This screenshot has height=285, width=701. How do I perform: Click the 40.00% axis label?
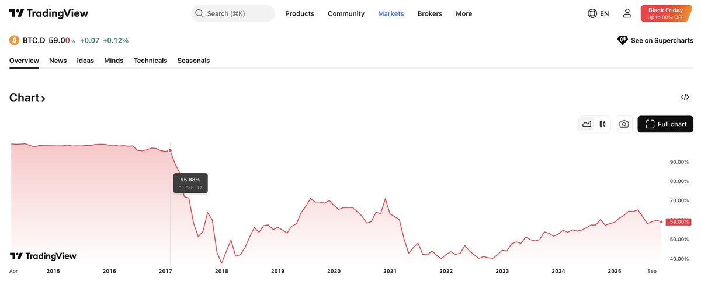pos(679,259)
